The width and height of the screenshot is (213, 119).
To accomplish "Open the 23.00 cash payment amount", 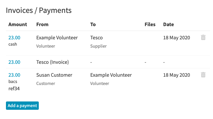I will pyautogui.click(x=14, y=38).
